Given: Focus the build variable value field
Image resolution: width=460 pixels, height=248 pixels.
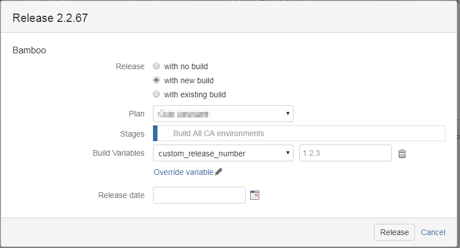Looking at the screenshot, I should pyautogui.click(x=345, y=153).
